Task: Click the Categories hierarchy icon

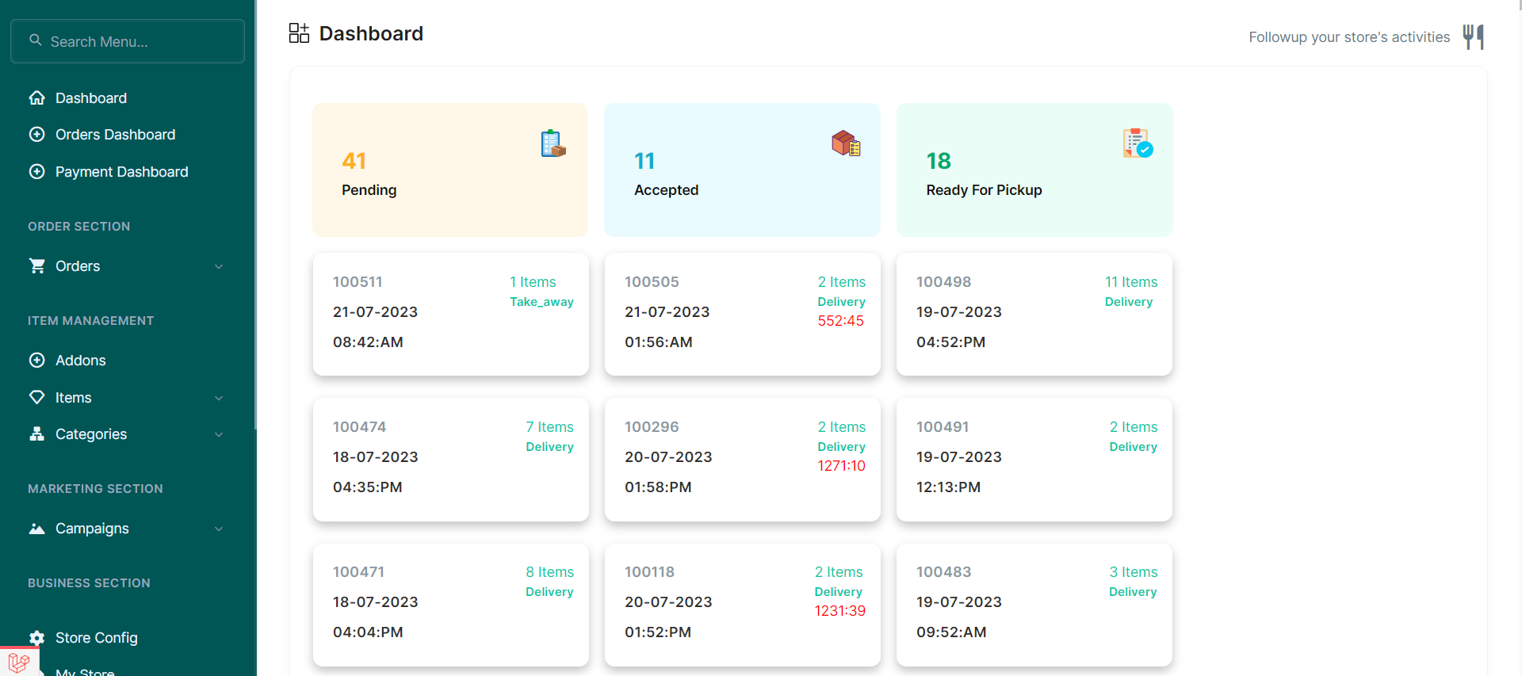Action: click(36, 434)
